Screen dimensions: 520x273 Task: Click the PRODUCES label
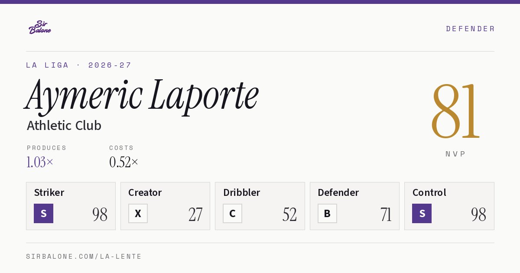point(46,148)
